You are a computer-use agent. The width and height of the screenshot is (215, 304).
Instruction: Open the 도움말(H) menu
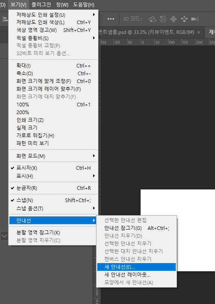tap(83, 5)
